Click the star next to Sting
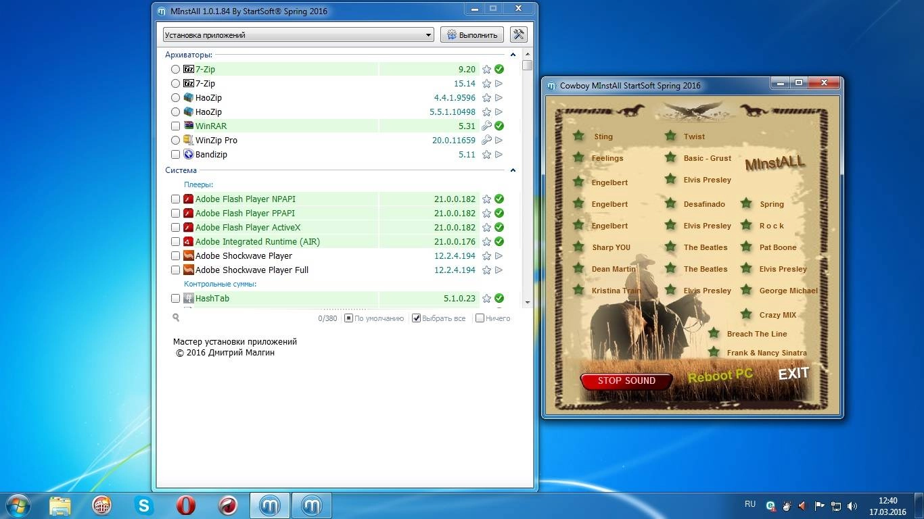Image resolution: width=924 pixels, height=519 pixels. pyautogui.click(x=578, y=136)
